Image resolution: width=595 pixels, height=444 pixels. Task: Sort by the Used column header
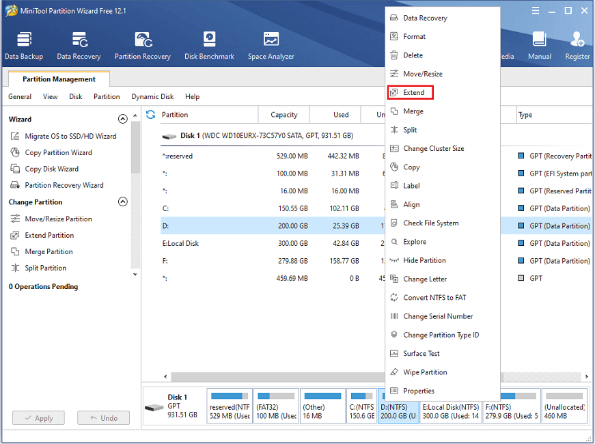(335, 115)
